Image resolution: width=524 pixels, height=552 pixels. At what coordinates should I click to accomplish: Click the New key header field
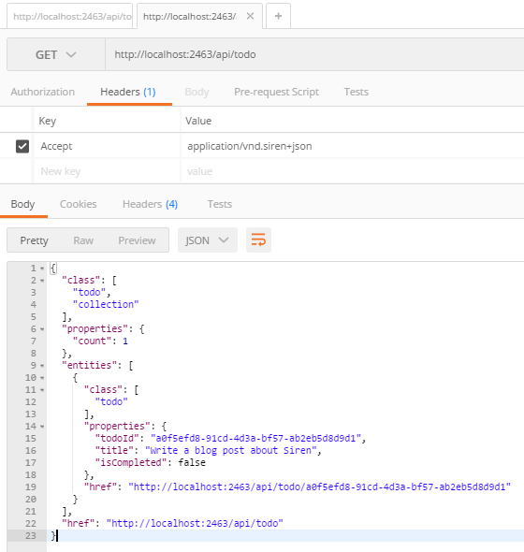click(x=108, y=171)
